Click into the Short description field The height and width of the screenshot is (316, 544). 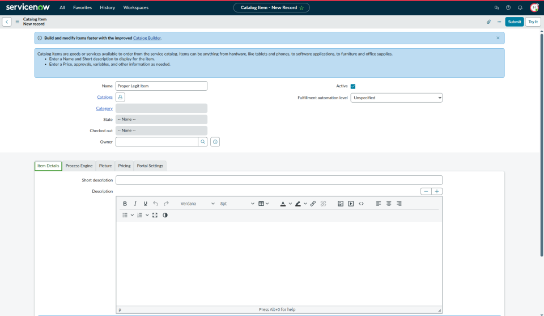(279, 180)
